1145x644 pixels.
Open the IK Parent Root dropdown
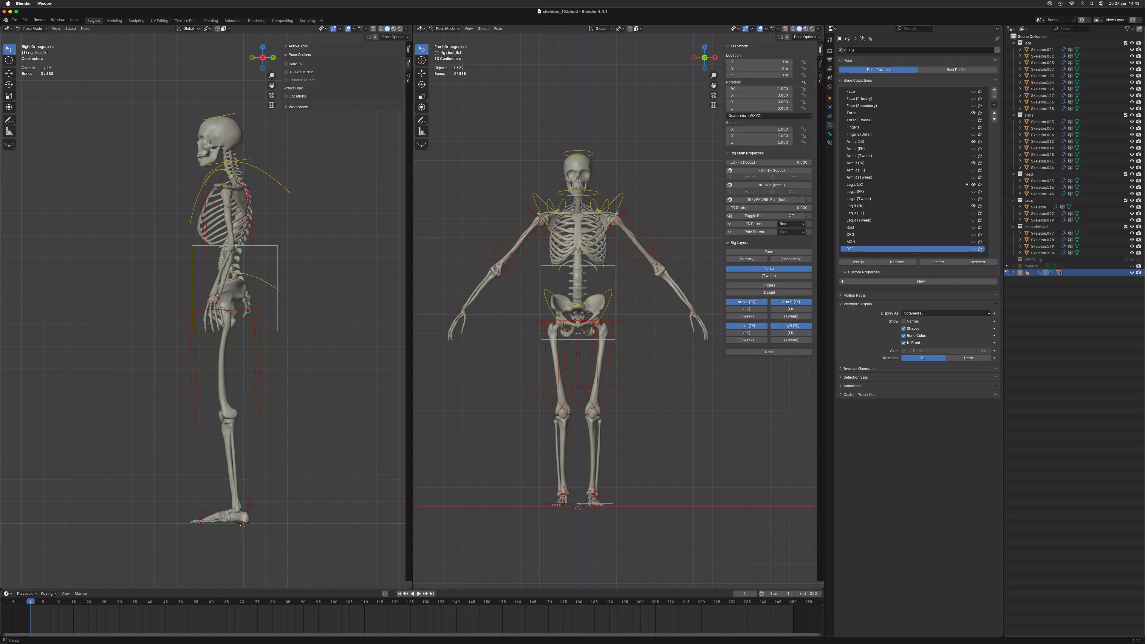click(792, 224)
